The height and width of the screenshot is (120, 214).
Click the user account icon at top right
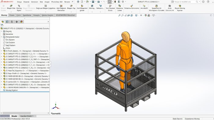203,2
